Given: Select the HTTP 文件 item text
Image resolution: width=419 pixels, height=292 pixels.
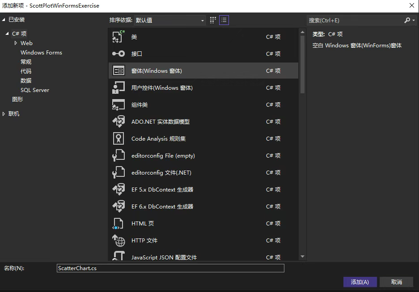Looking at the screenshot, I should 144,241.
